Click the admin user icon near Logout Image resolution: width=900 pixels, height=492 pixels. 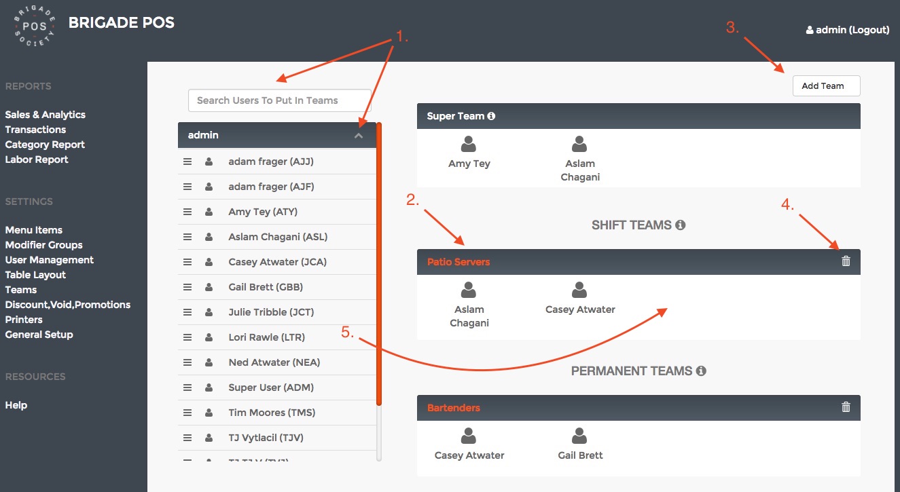[809, 30]
